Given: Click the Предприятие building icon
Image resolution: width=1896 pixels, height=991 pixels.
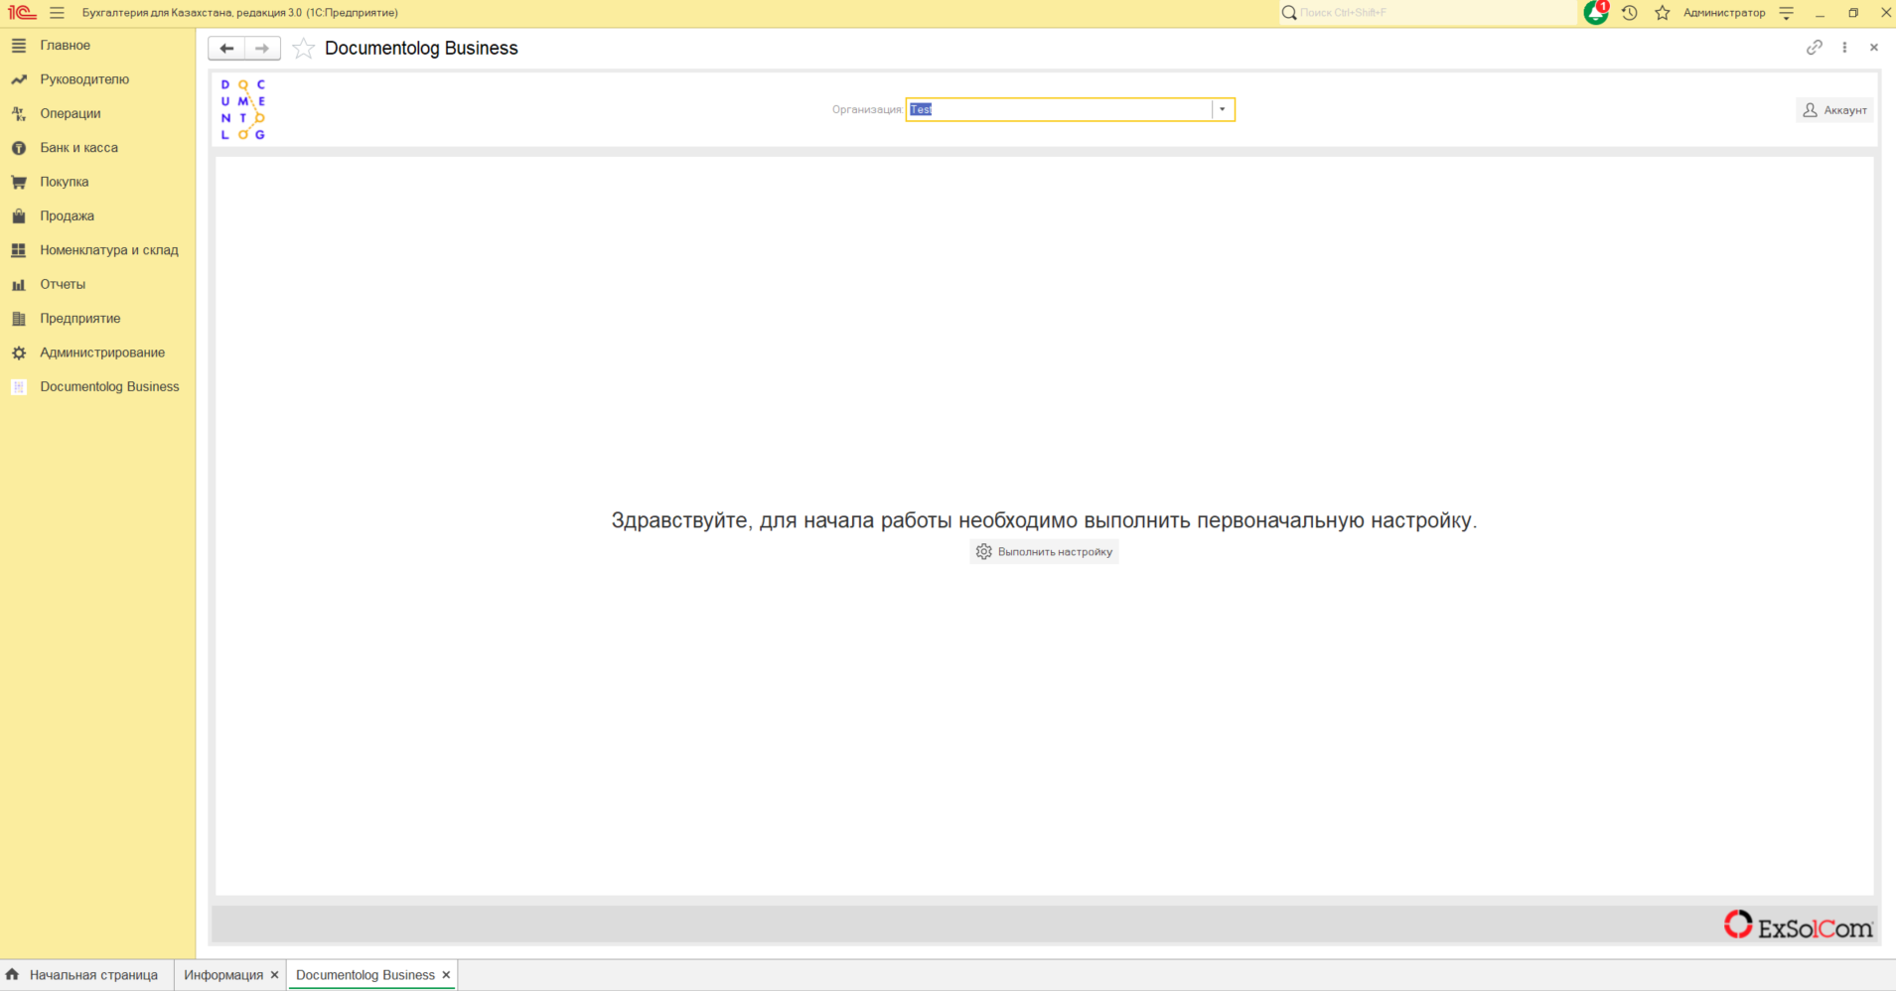Looking at the screenshot, I should 19,319.
